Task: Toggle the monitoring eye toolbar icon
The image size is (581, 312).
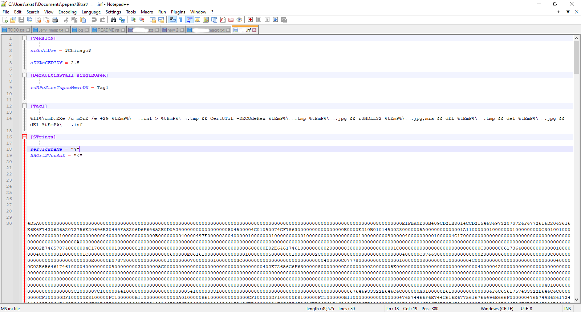Action: coord(239,20)
